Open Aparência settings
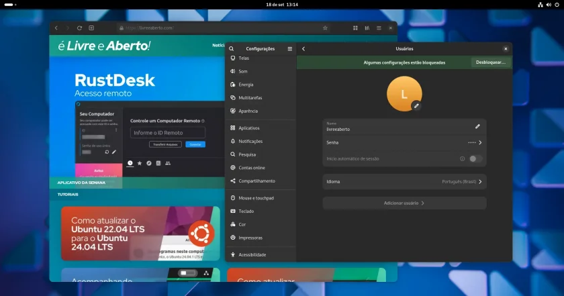The width and height of the screenshot is (564, 296). 261,111
